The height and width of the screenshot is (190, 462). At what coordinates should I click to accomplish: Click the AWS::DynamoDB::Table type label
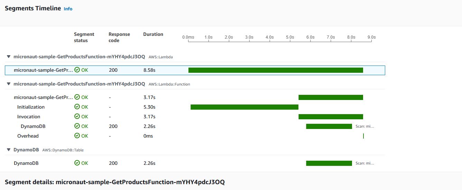(63, 150)
